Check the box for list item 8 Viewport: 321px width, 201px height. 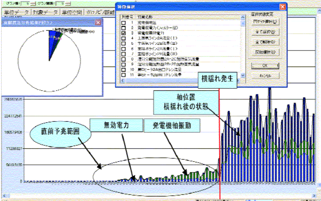pyautogui.click(x=123, y=59)
